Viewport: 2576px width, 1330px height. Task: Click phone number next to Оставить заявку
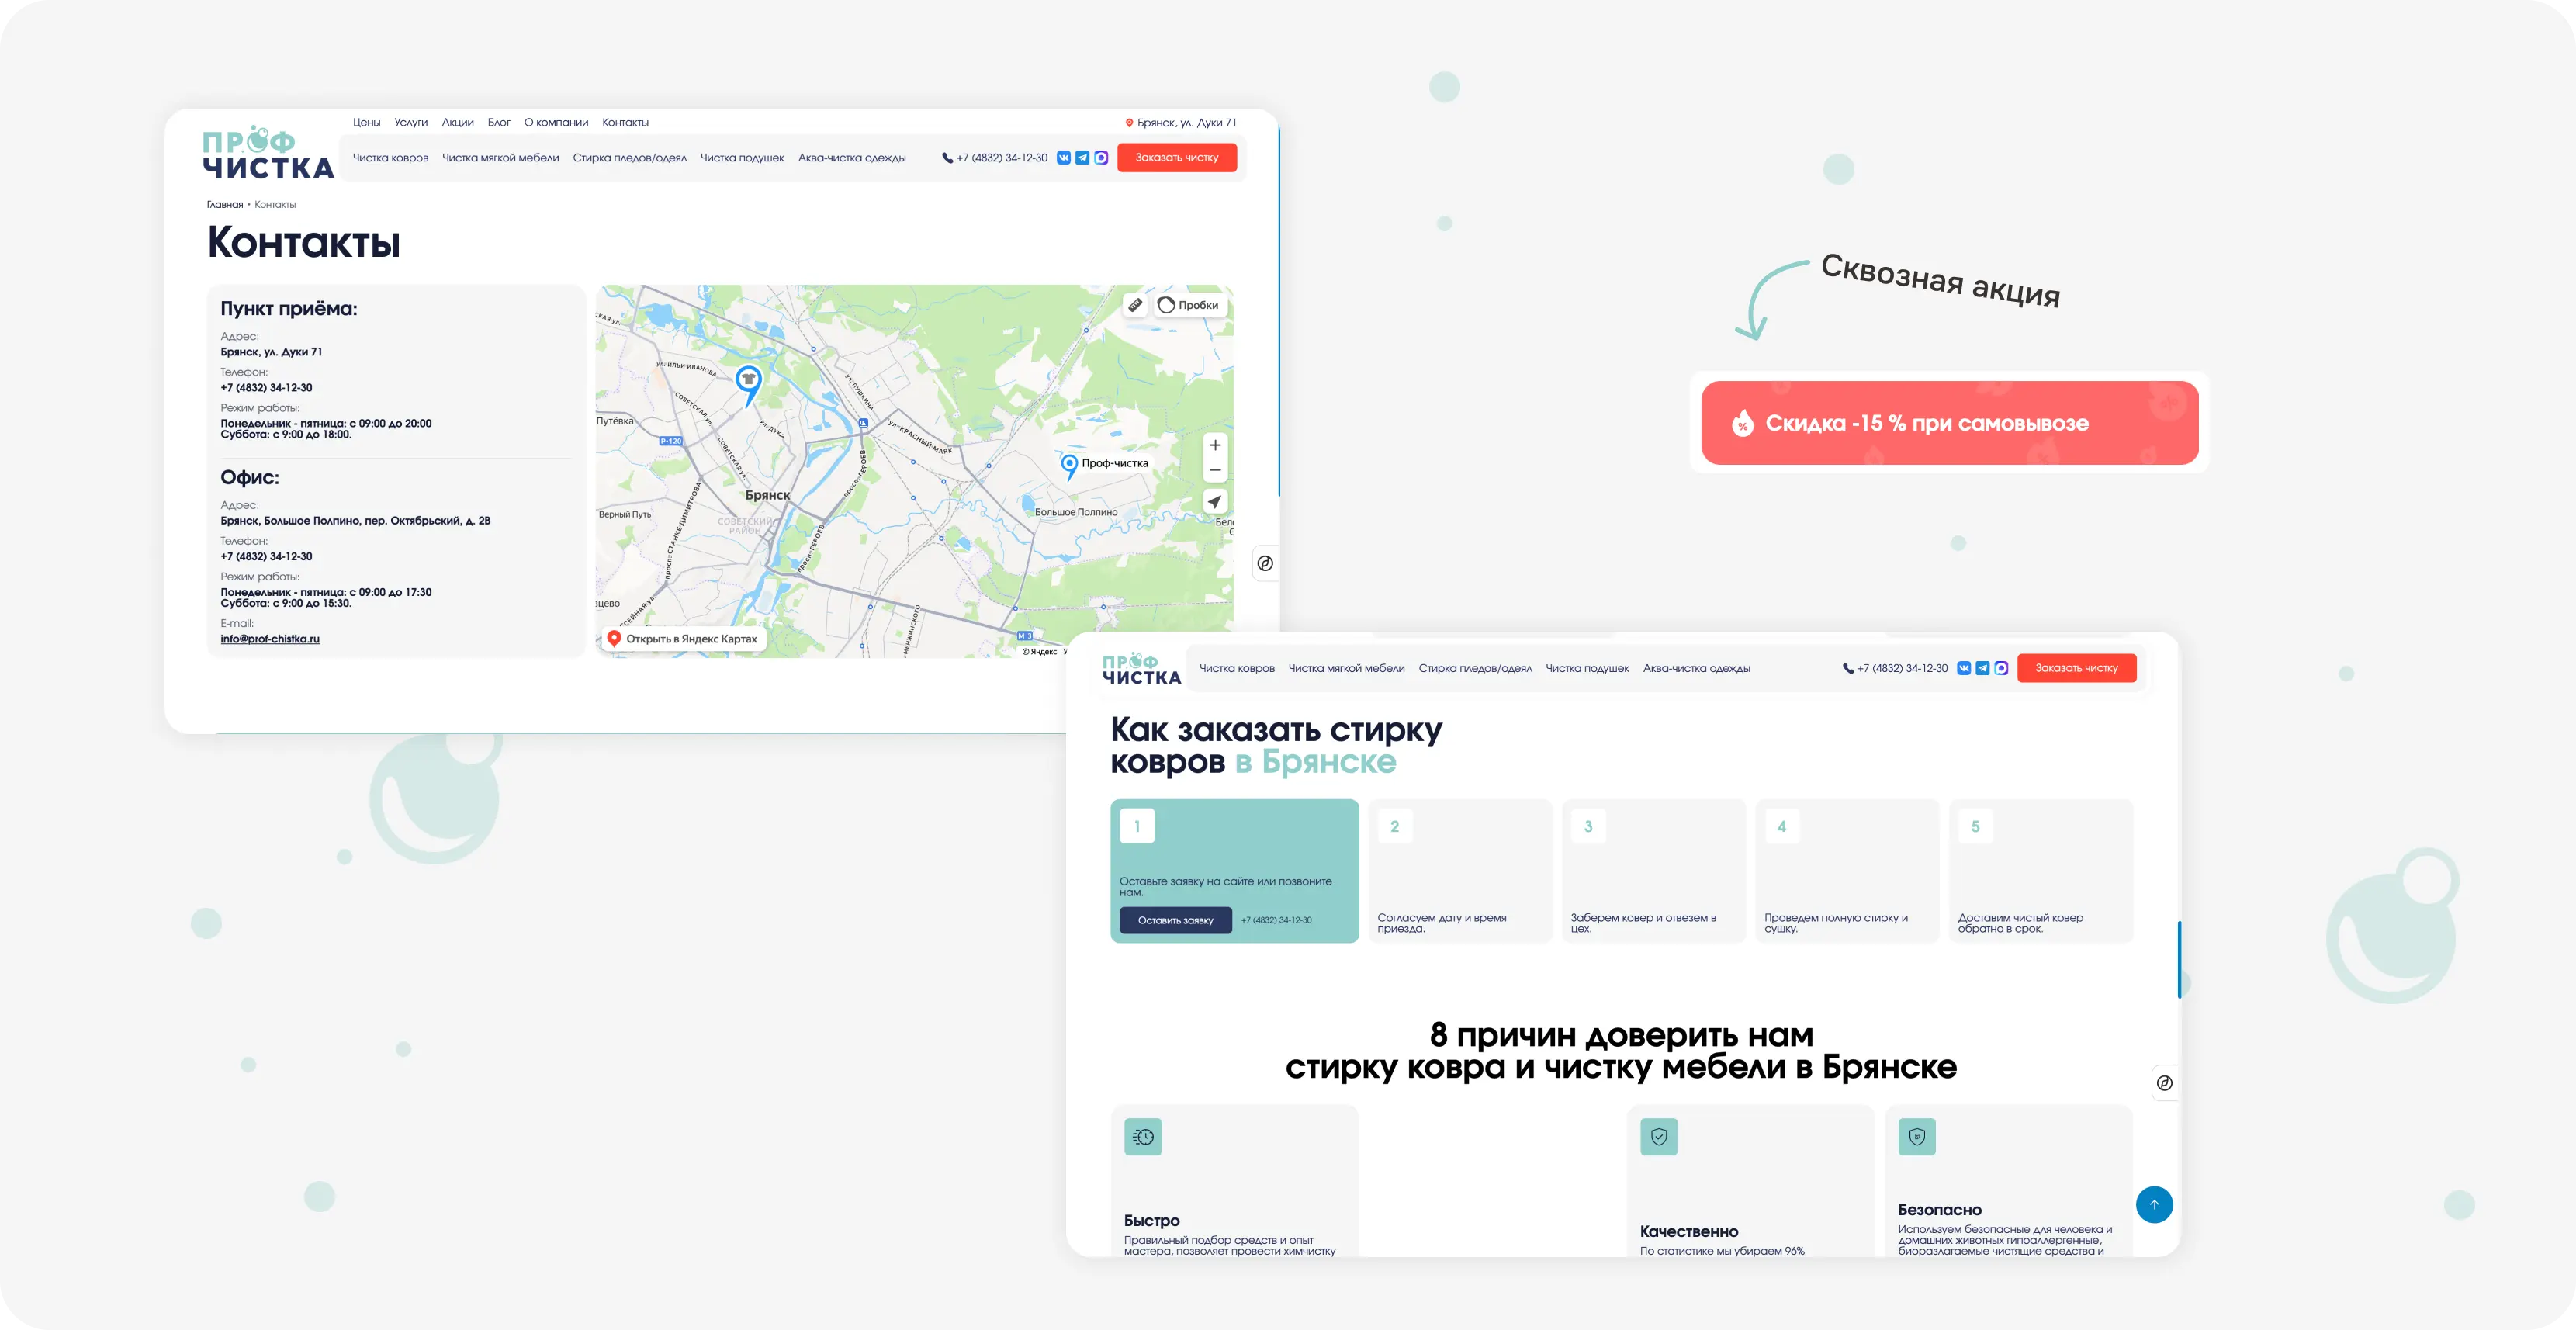1277,920
